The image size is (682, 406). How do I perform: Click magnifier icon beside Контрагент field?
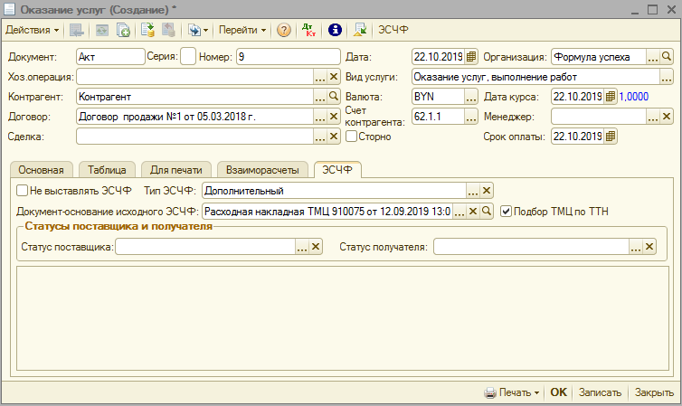click(x=332, y=97)
